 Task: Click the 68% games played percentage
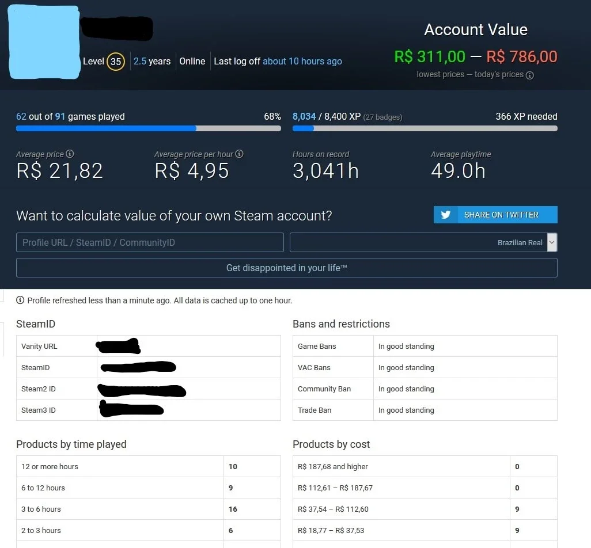point(272,116)
